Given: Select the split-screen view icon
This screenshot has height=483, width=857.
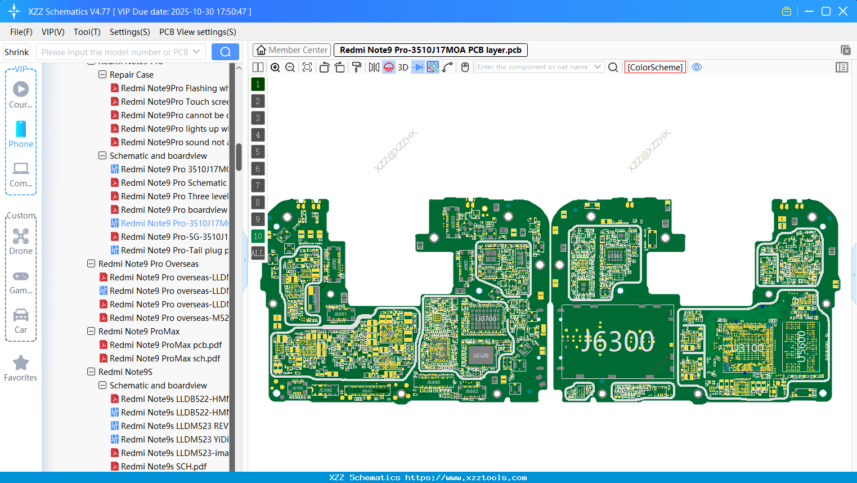Looking at the screenshot, I should (258, 67).
